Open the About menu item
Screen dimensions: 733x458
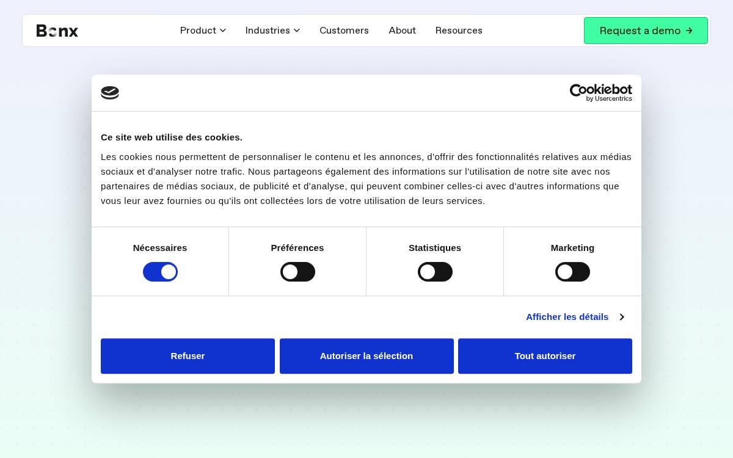pos(402,31)
